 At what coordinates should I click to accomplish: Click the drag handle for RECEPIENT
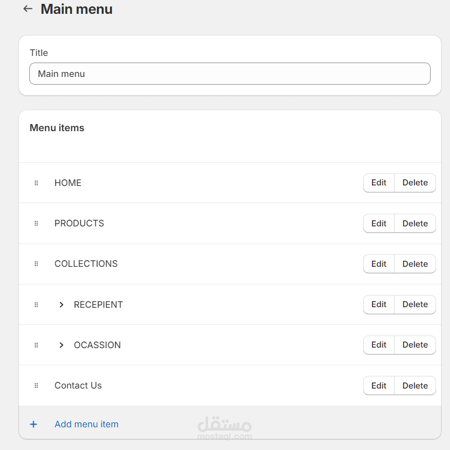37,304
